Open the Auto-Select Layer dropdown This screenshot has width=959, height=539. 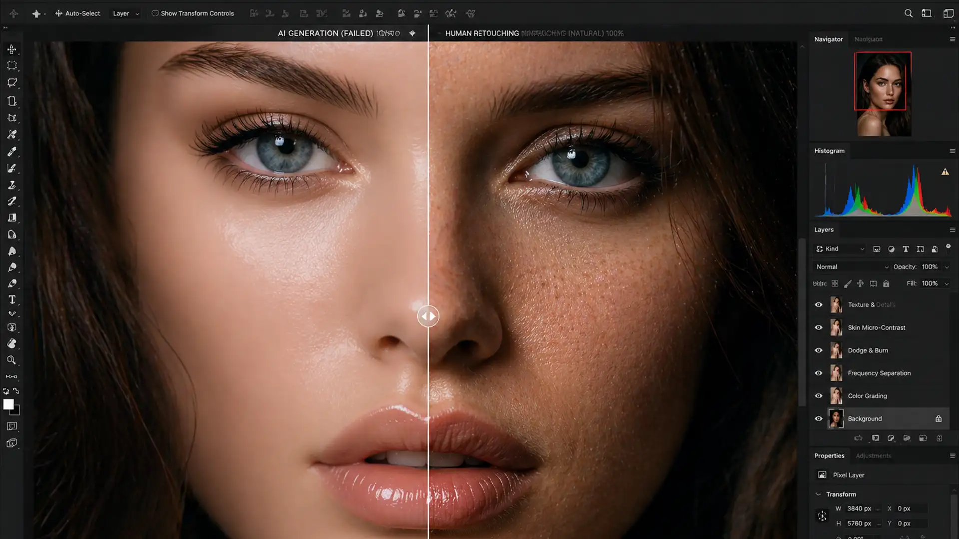coord(125,13)
